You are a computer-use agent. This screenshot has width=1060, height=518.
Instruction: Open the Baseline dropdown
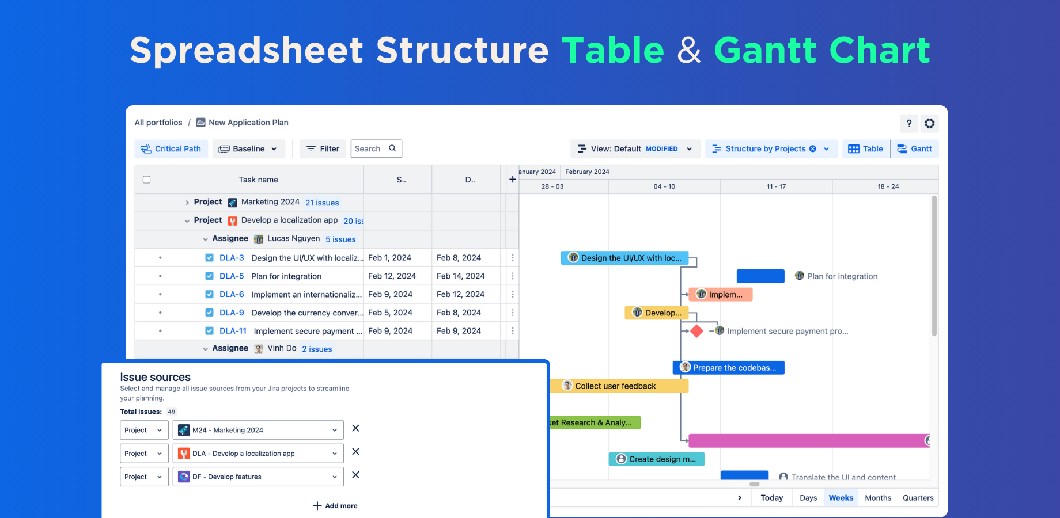coord(248,148)
